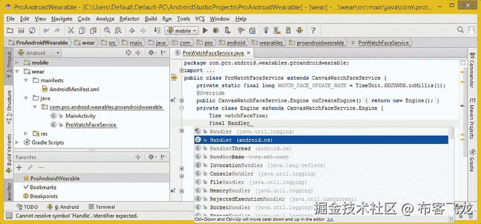481x224 pixels.
Task: Click the Replace magnifier icon
Action: 118,31
